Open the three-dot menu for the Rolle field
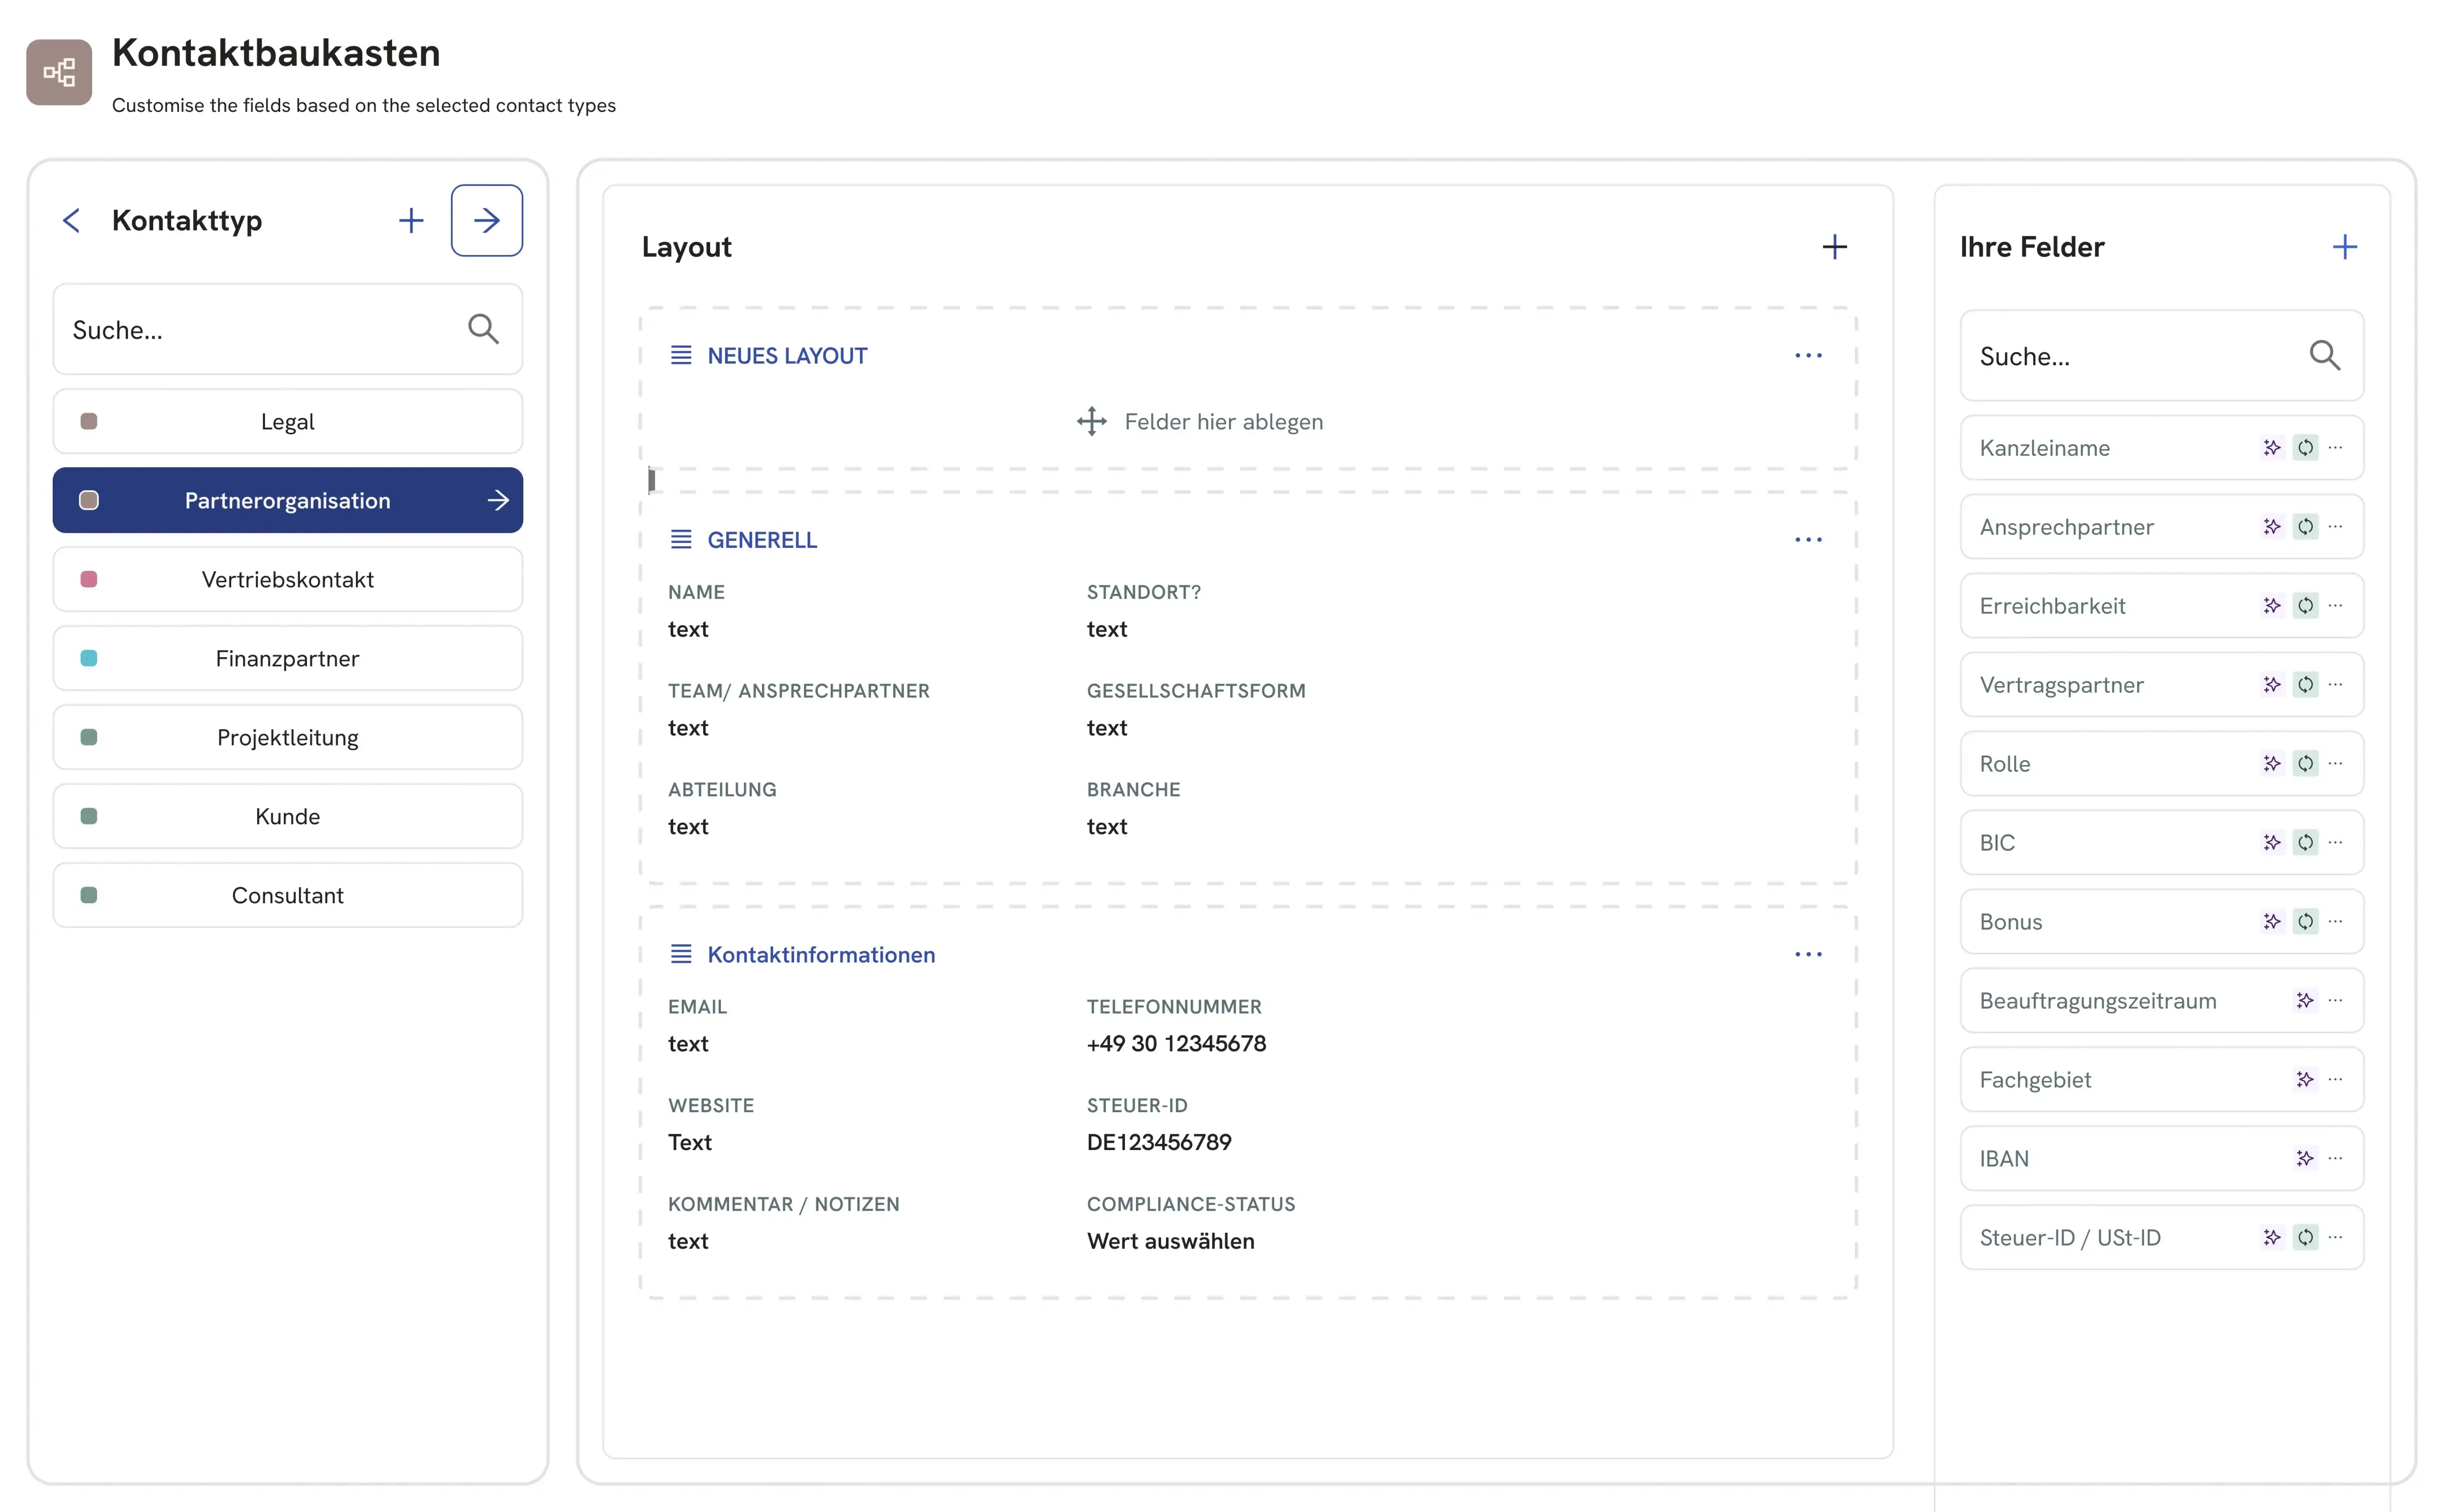 (x=2335, y=763)
